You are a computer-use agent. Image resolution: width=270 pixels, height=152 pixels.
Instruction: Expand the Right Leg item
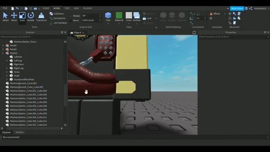(x=7, y=68)
